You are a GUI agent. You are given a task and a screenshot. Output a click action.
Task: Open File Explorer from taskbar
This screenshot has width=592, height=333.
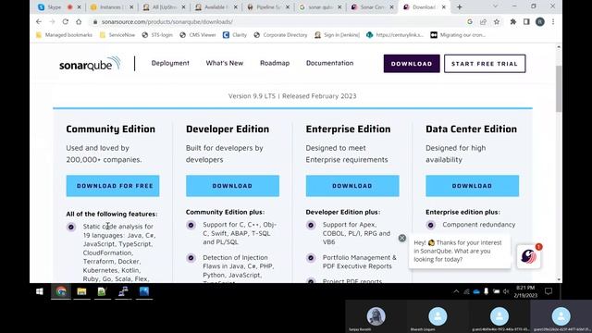(x=81, y=291)
